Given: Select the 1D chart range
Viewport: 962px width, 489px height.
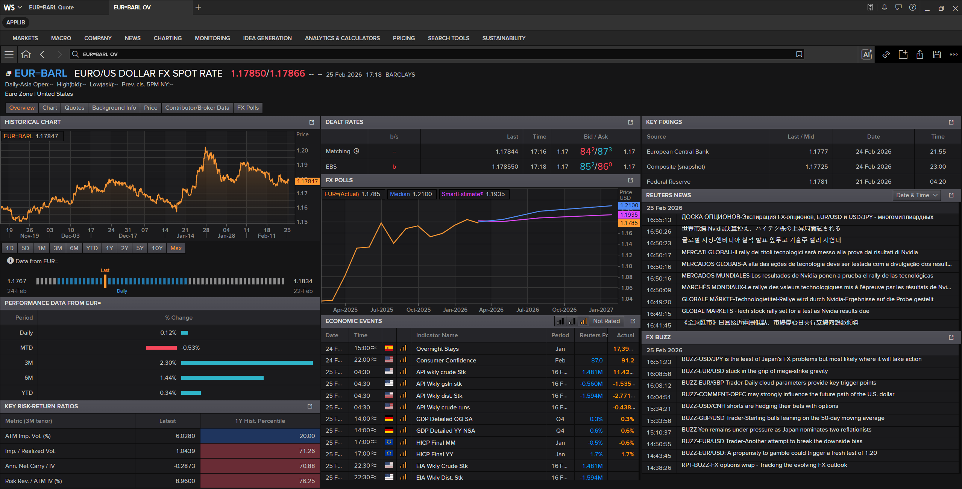Looking at the screenshot, I should [10, 248].
